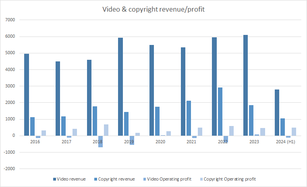
Task: Select the 2018 Copyright revenue bar
Action: point(95,121)
